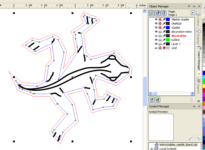Image resolution: width=205 pixels, height=150 pixels.
Task: Toggle visibility of Guides layer
Action: click(156, 28)
